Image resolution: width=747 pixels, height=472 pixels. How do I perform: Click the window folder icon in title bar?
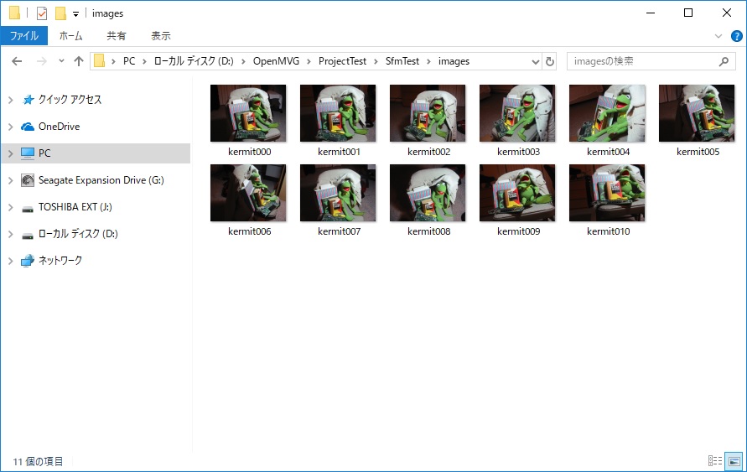tap(14, 13)
